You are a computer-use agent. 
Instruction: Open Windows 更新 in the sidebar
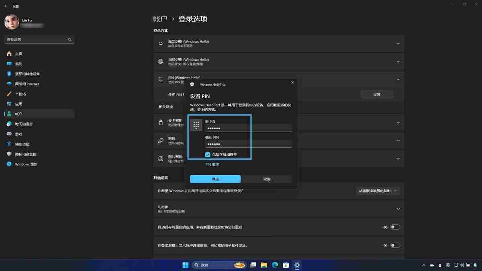click(25, 164)
